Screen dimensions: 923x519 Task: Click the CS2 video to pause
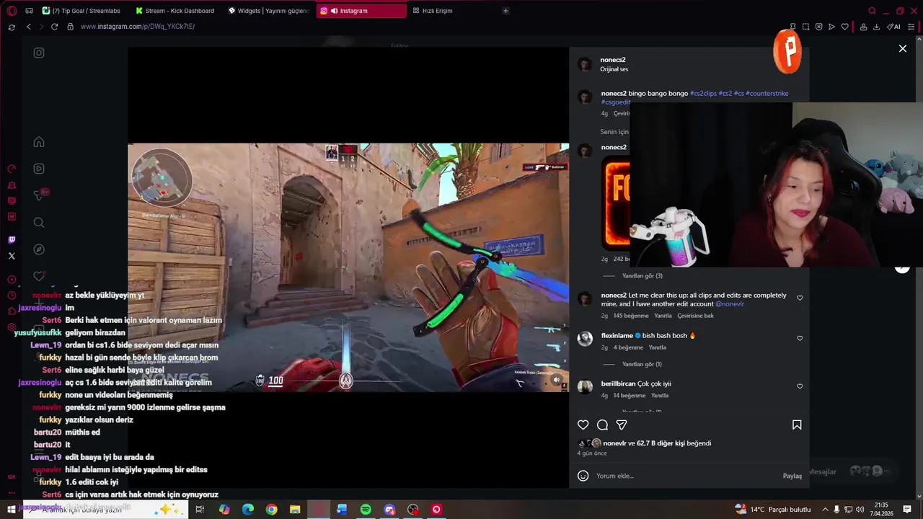point(348,267)
